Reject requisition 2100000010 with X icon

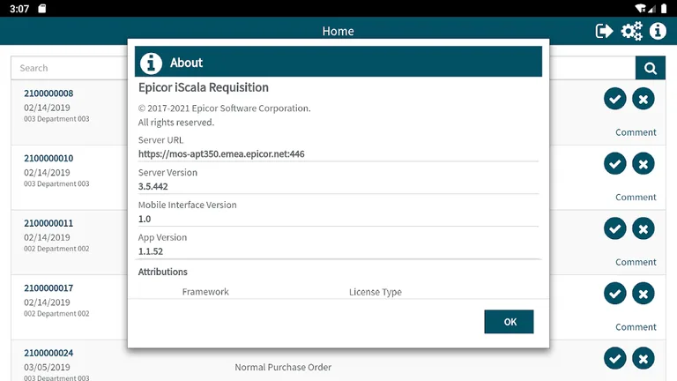(x=644, y=163)
